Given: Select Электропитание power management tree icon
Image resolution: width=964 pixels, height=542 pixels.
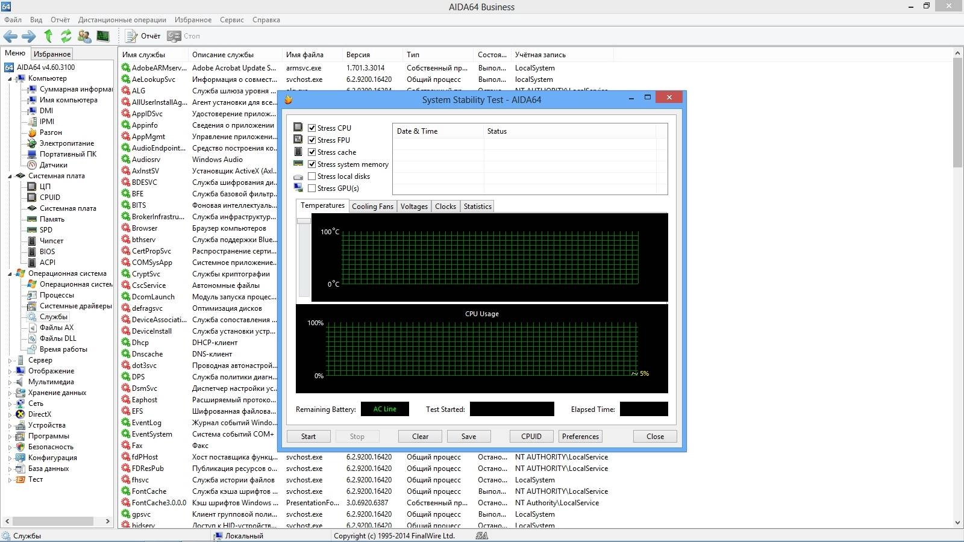Looking at the screenshot, I should click(x=32, y=143).
